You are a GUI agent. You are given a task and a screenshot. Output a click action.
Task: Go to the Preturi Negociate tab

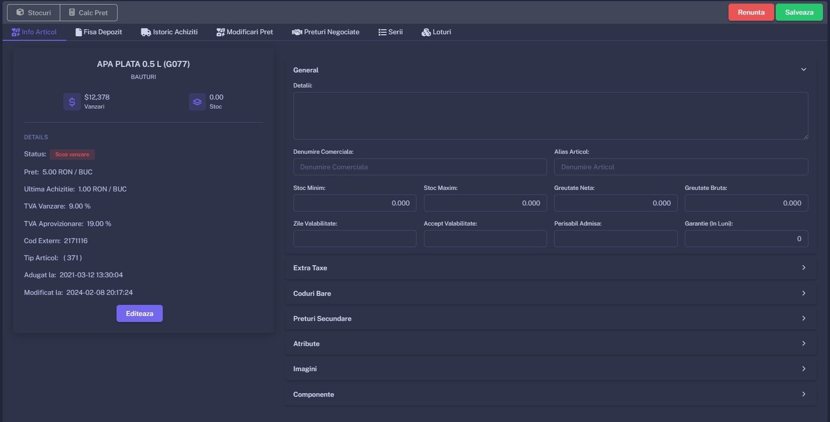pos(325,32)
